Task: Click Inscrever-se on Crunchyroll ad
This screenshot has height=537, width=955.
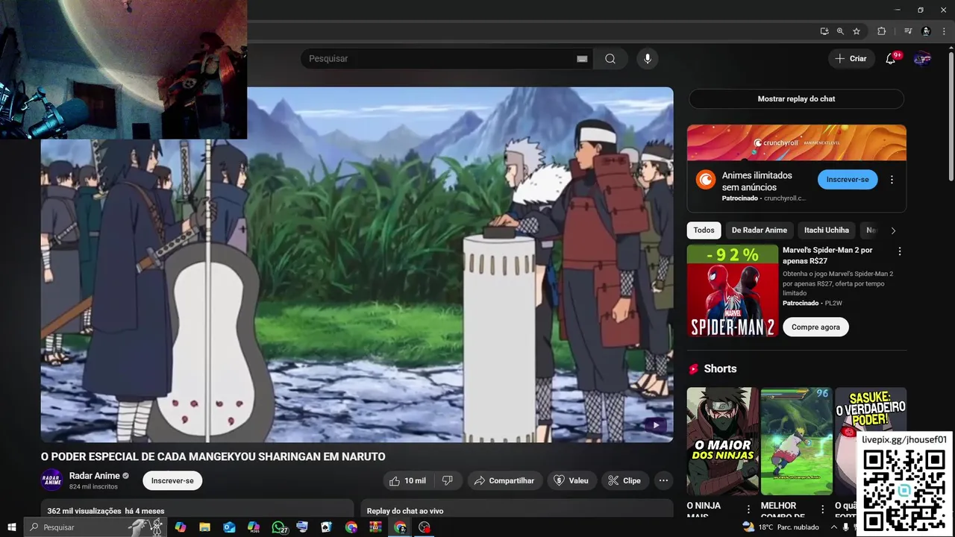Action: [x=848, y=180]
